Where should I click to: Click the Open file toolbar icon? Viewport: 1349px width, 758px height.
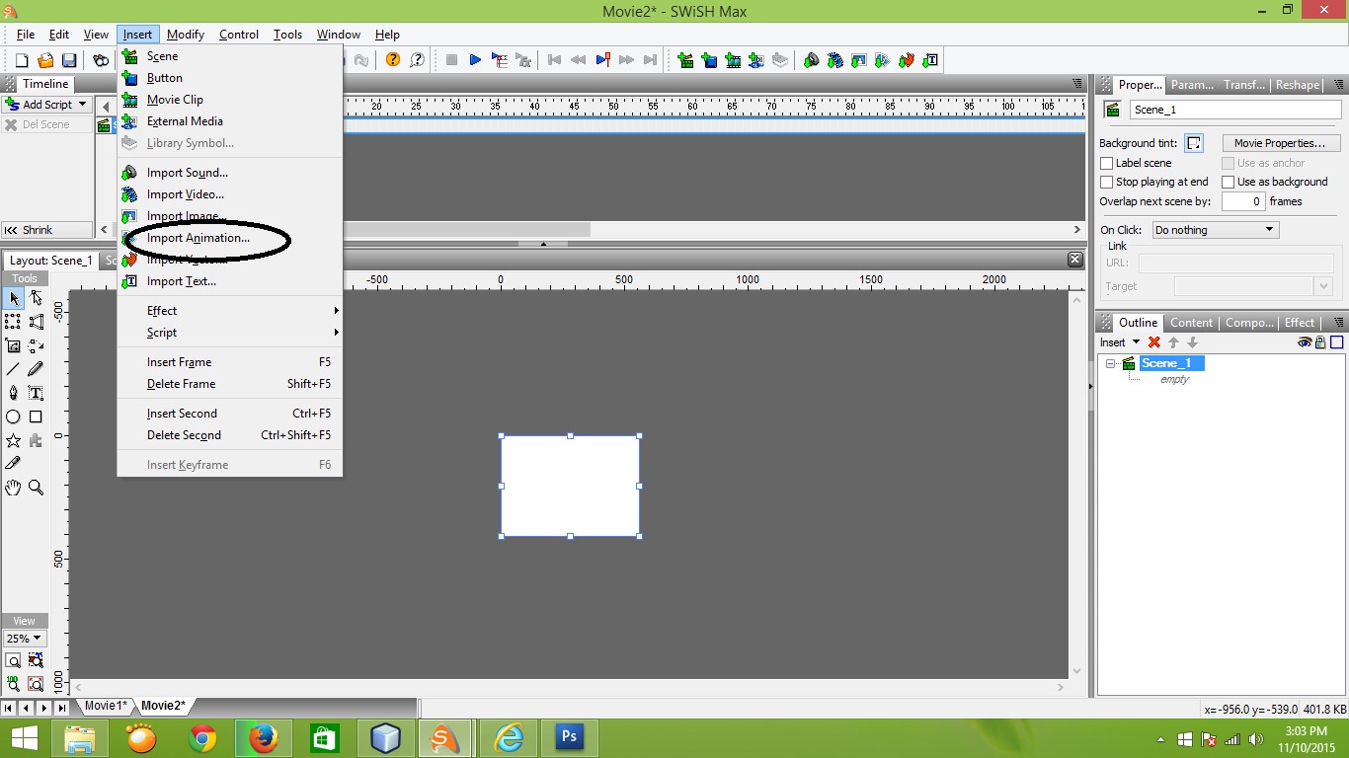[x=45, y=60]
